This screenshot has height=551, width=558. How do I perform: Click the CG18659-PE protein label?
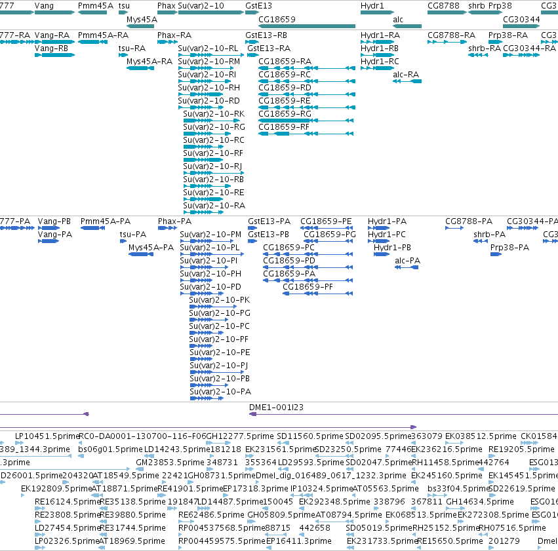coord(326,221)
